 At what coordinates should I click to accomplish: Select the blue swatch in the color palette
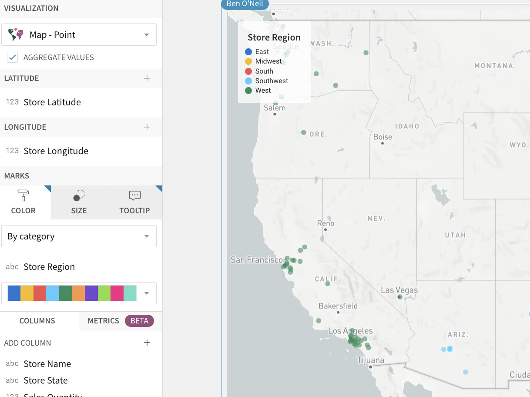click(13, 293)
